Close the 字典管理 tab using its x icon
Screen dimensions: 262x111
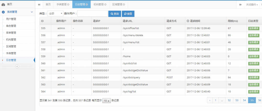(68, 4)
